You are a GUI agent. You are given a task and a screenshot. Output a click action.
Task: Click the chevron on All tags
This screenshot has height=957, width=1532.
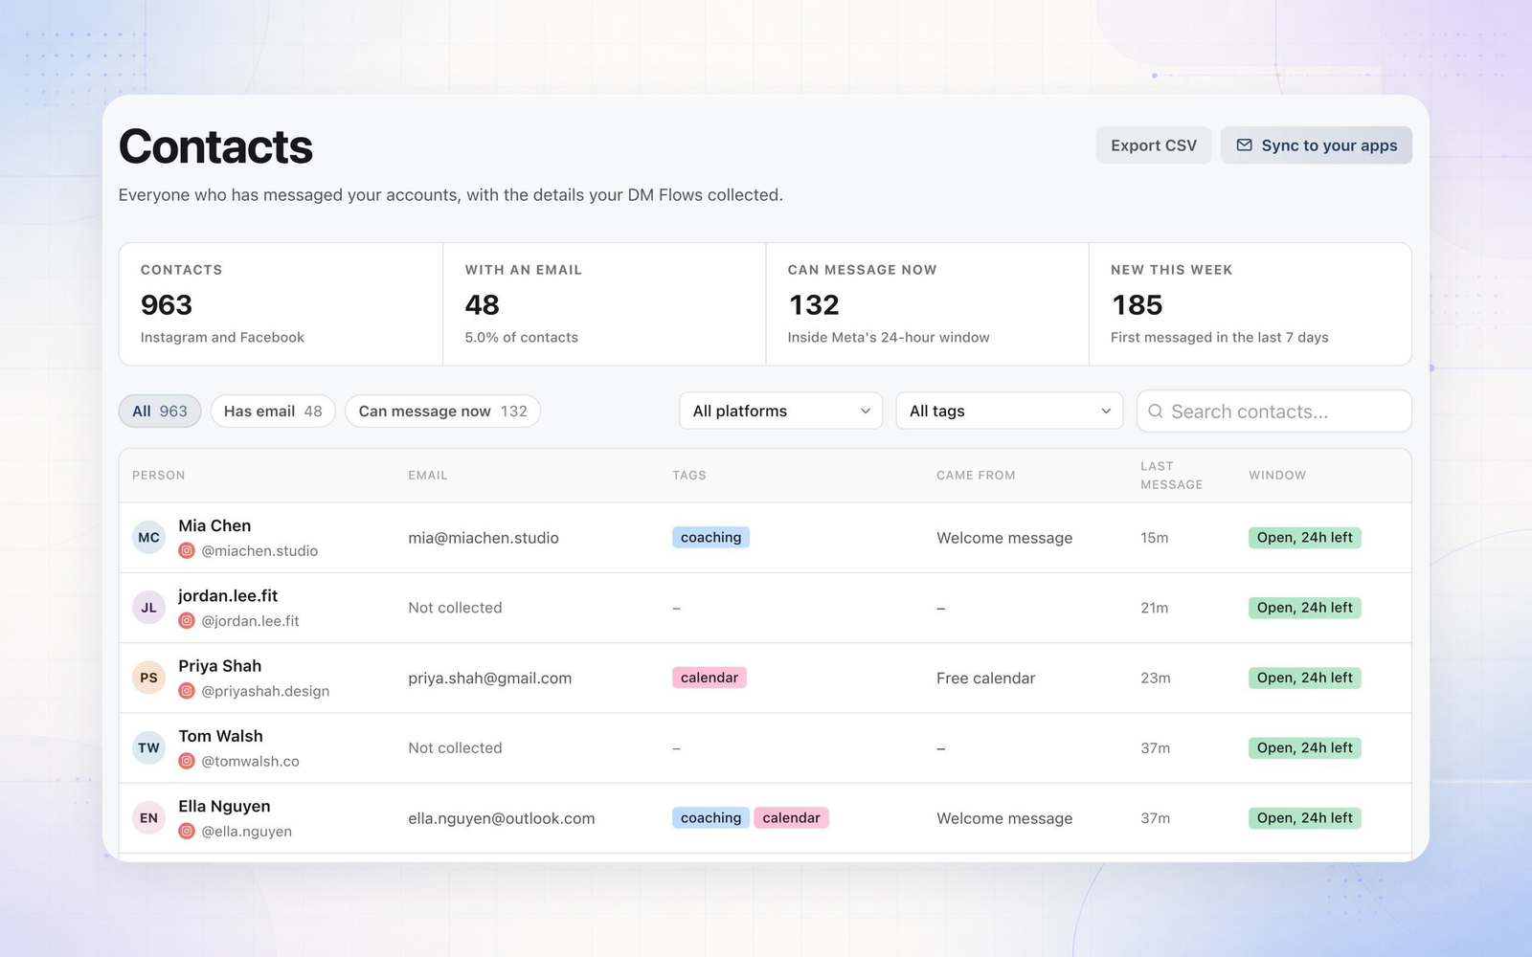pos(1106,412)
